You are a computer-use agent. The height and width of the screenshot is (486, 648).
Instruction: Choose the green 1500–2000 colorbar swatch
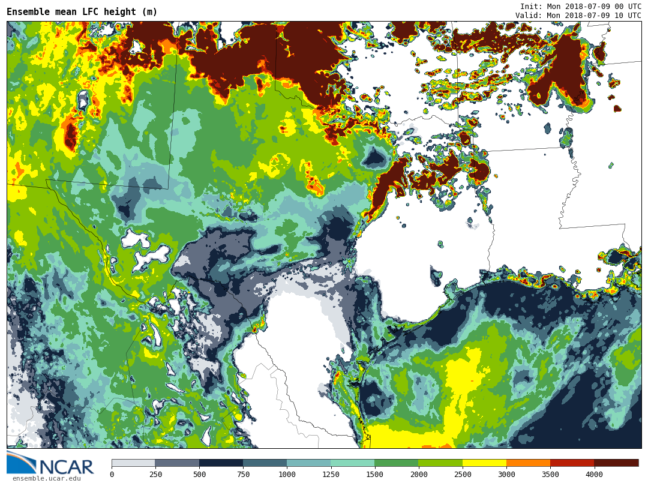pos(396,463)
